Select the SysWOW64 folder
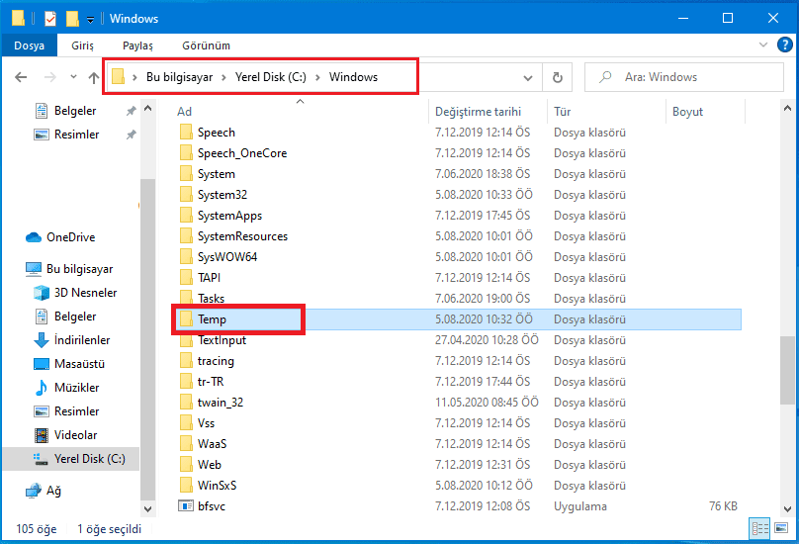 point(226,257)
